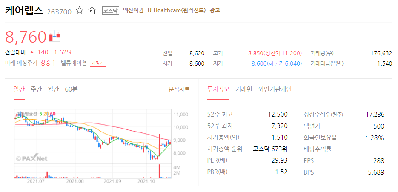Click the 상장주식수 value 17,236
The width and height of the screenshot is (398, 192).
click(375, 115)
